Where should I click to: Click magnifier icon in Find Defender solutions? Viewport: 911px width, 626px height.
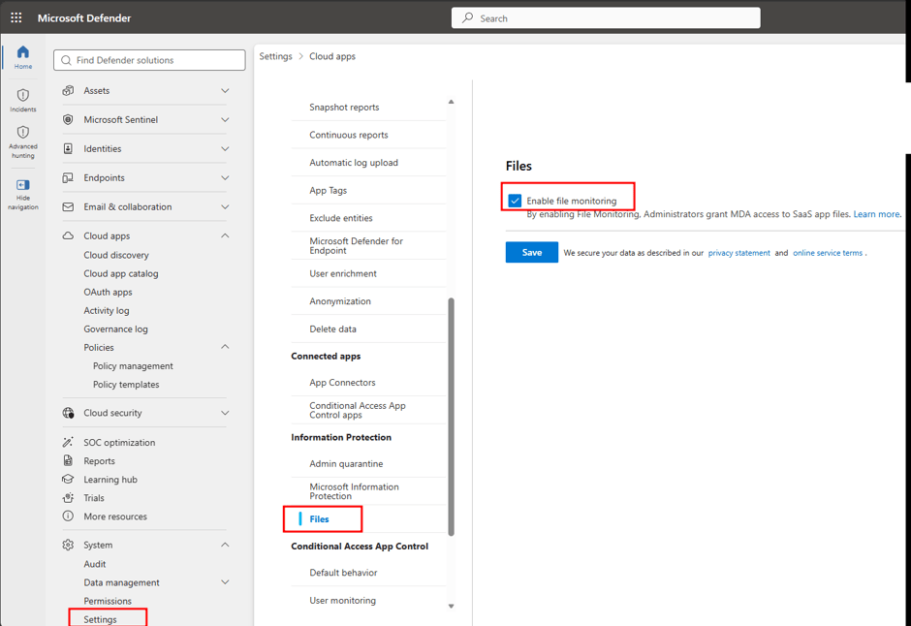pos(66,60)
